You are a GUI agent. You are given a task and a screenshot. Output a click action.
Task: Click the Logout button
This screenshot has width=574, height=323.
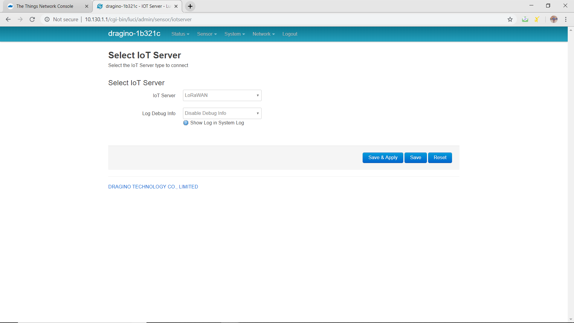[290, 34]
